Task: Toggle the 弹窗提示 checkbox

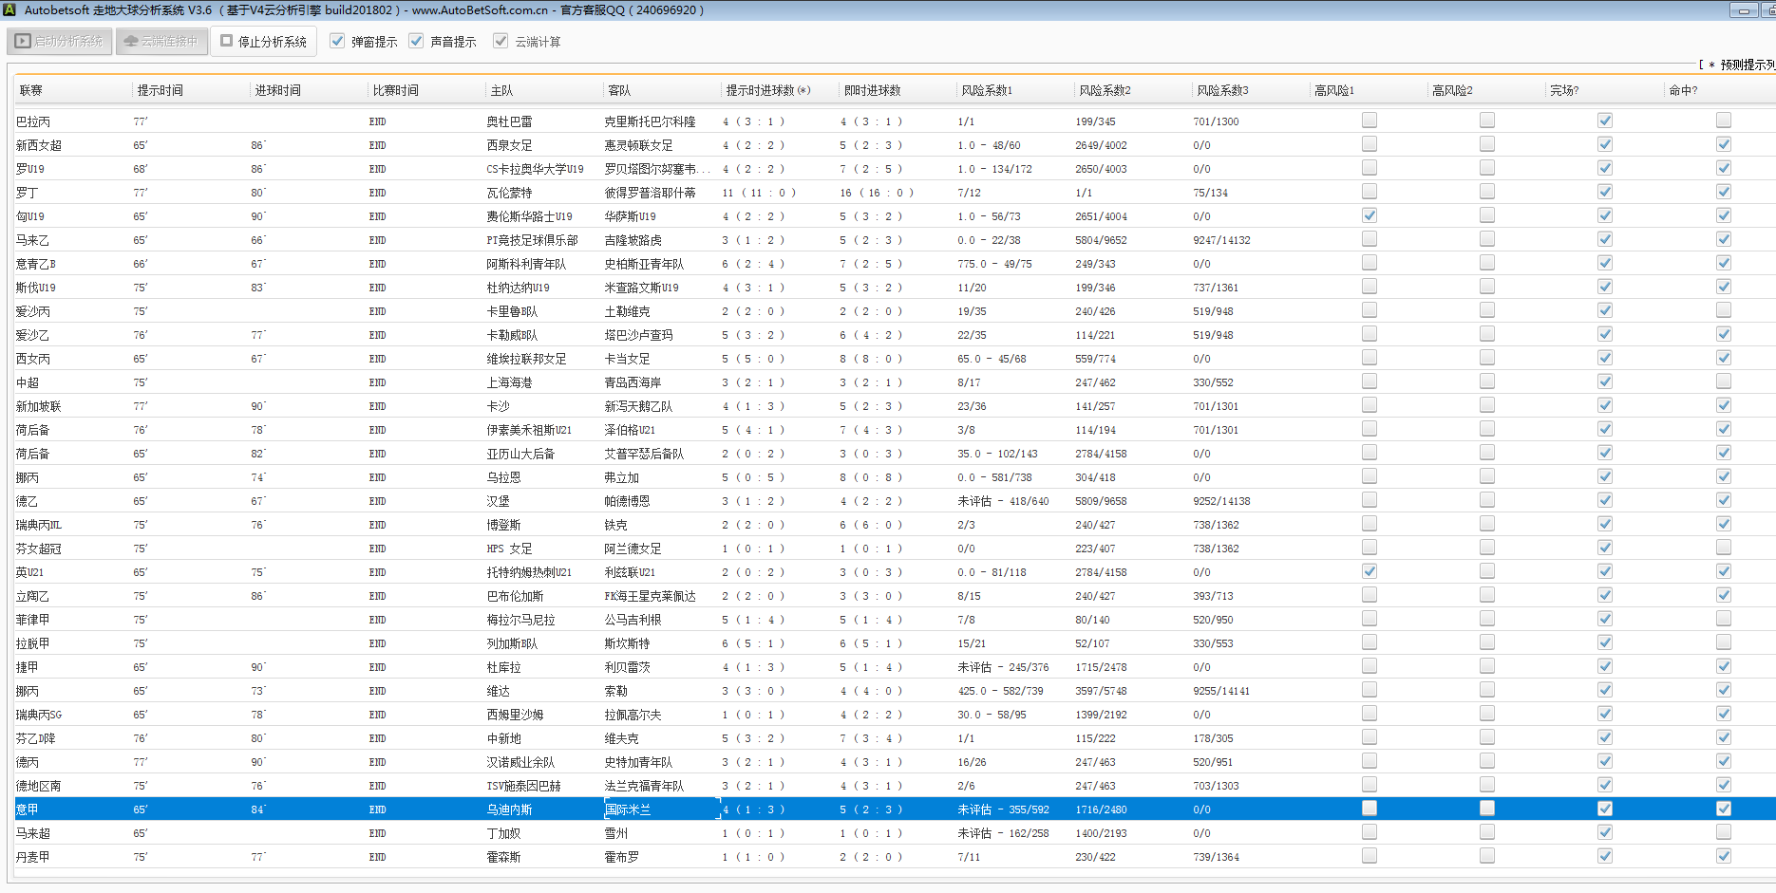Action: (x=337, y=42)
